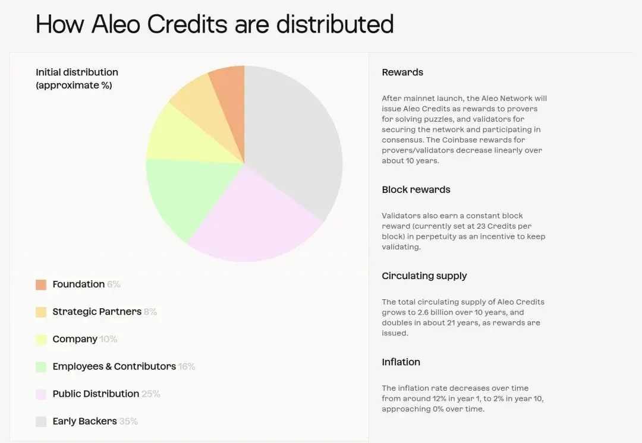642x443 pixels.
Task: Click the Initial distribution chart title
Action: coord(77,78)
